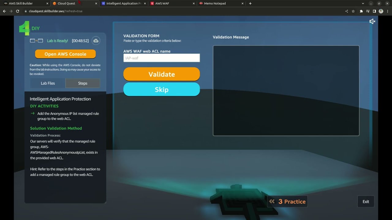This screenshot has height=220, width=392.
Task: Go back to 3 Practice
Action: 287,202
